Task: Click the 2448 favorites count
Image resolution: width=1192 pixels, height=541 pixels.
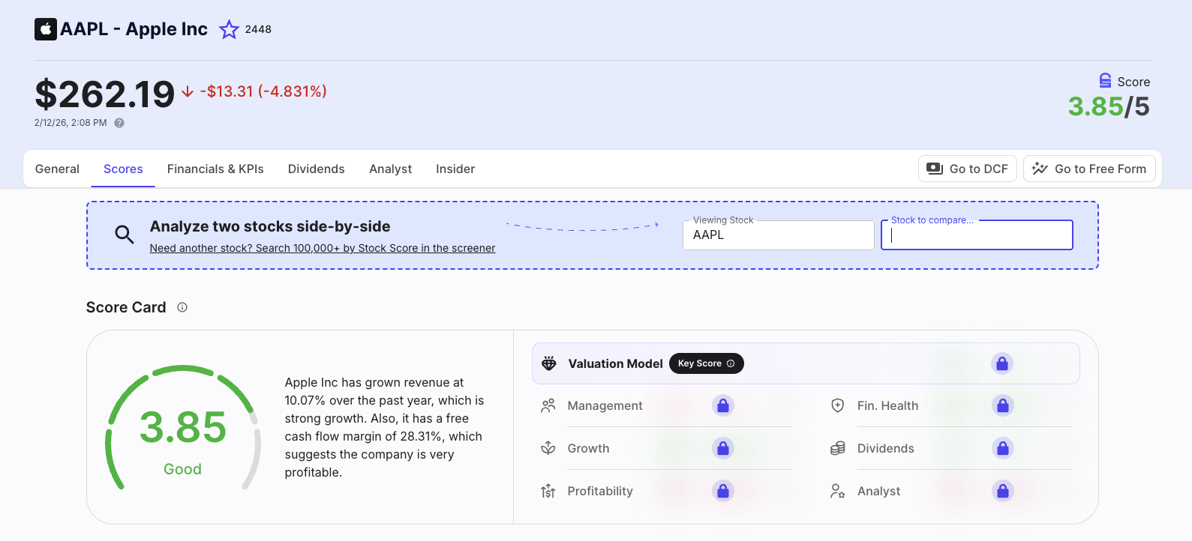Action: [x=258, y=29]
